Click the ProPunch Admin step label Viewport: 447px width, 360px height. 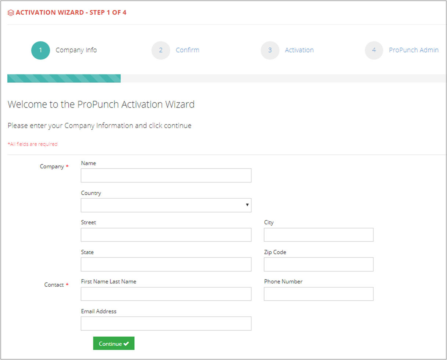click(414, 50)
